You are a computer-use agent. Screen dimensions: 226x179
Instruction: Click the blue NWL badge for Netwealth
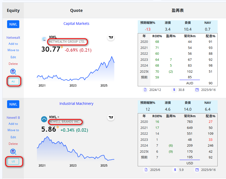pyautogui.click(x=13, y=24)
